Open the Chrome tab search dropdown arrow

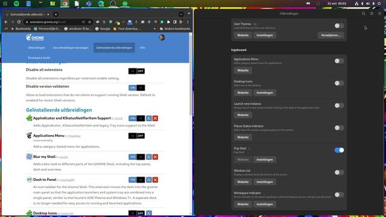point(181,14)
